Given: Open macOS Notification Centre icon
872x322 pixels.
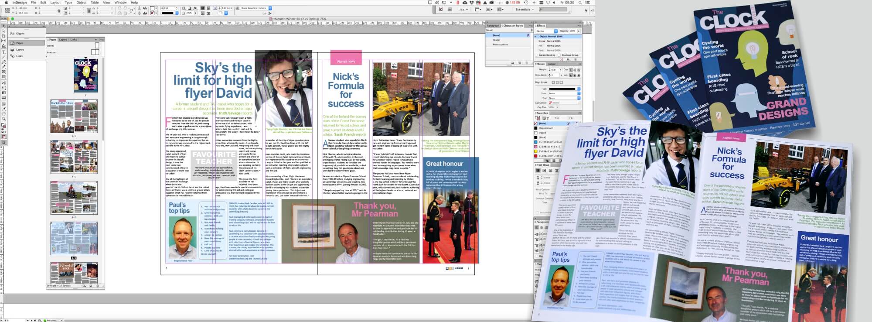Looking at the screenshot, I should (588, 3).
